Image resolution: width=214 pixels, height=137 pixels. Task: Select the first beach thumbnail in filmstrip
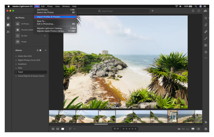[x=54, y=117]
